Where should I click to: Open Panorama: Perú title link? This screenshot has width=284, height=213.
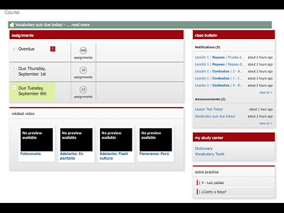tap(154, 154)
